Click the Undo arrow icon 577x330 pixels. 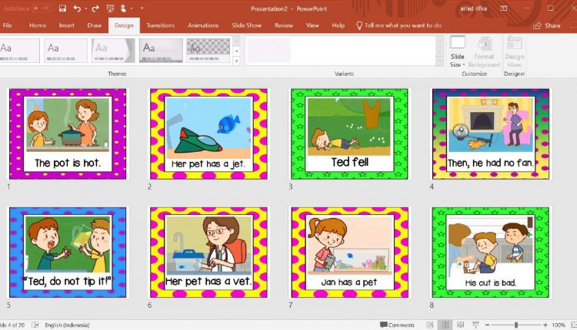[x=76, y=8]
